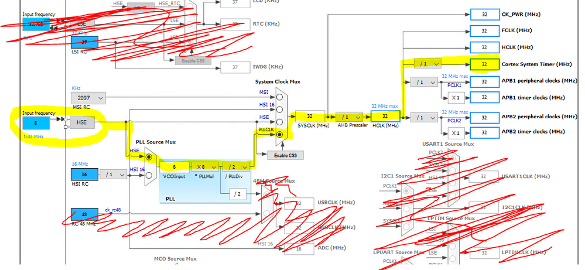The height and width of the screenshot is (270, 585).
Task: Click the 'System Clock Mux' label
Action: coord(278,81)
